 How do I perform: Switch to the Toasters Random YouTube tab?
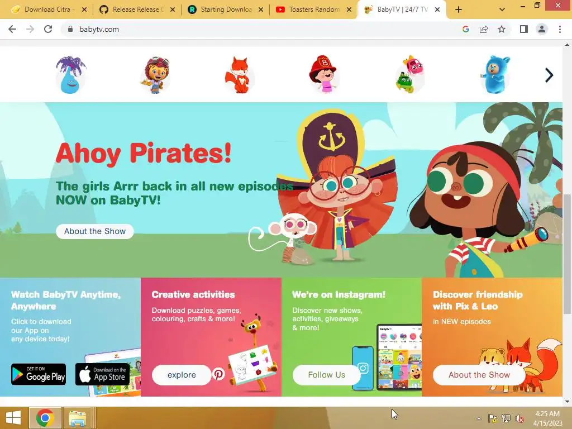pyautogui.click(x=314, y=9)
